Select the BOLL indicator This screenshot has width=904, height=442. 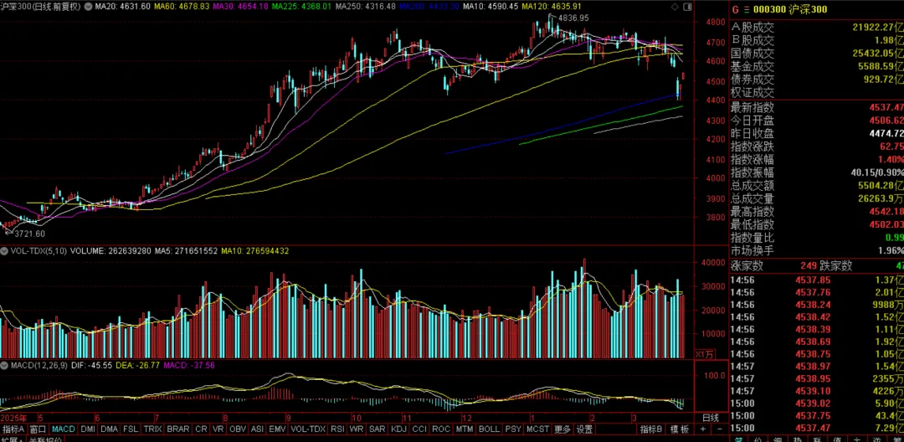coord(489,429)
